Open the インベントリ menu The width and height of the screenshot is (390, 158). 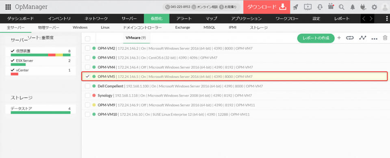pos(59,19)
